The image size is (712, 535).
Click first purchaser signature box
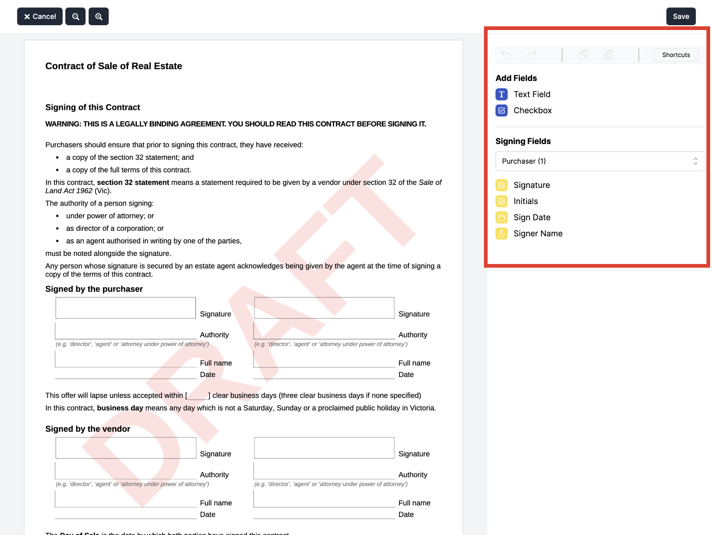click(126, 308)
